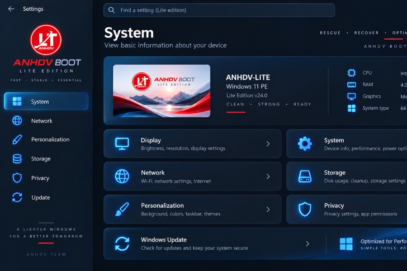This screenshot has height=271, width=407.
Task: Expand the Personalization card chevron
Action: tap(268, 209)
